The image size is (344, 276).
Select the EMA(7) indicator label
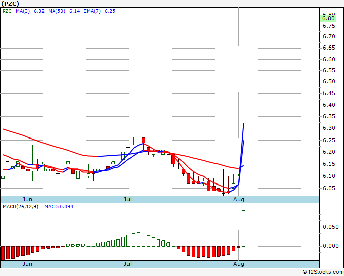point(92,11)
